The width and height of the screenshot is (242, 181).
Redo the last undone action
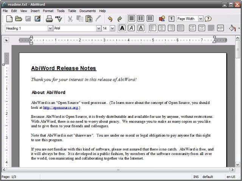tap(119, 19)
